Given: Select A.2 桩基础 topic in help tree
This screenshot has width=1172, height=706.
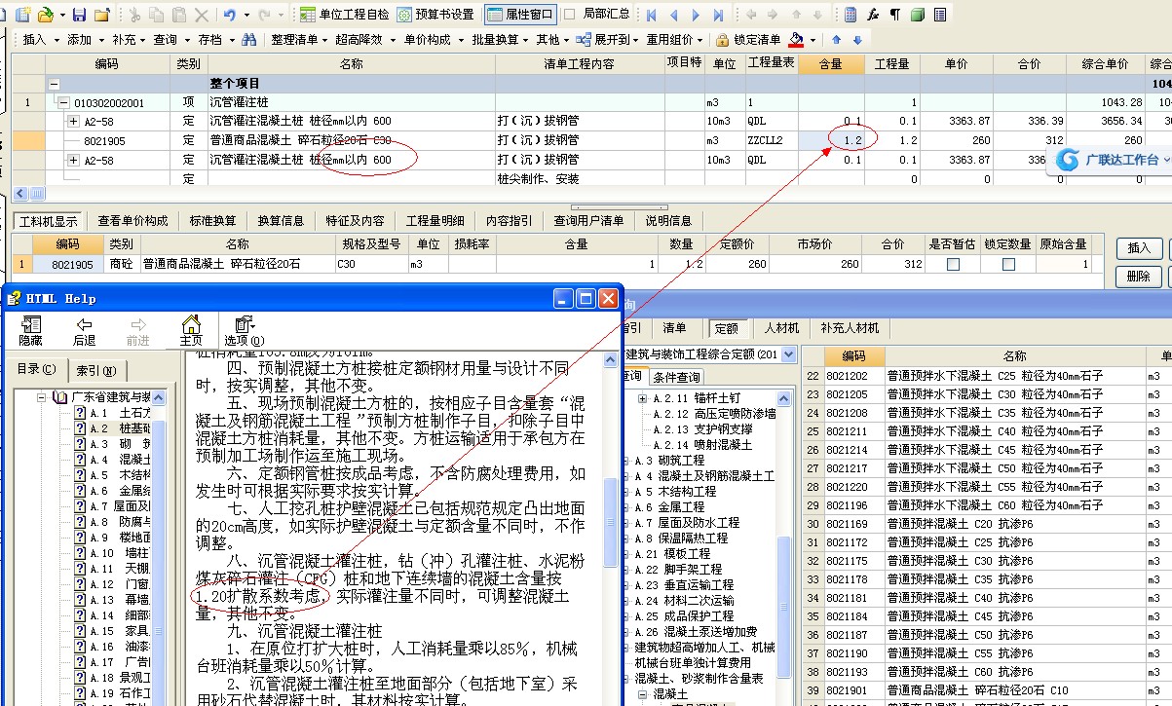Looking at the screenshot, I should (121, 428).
